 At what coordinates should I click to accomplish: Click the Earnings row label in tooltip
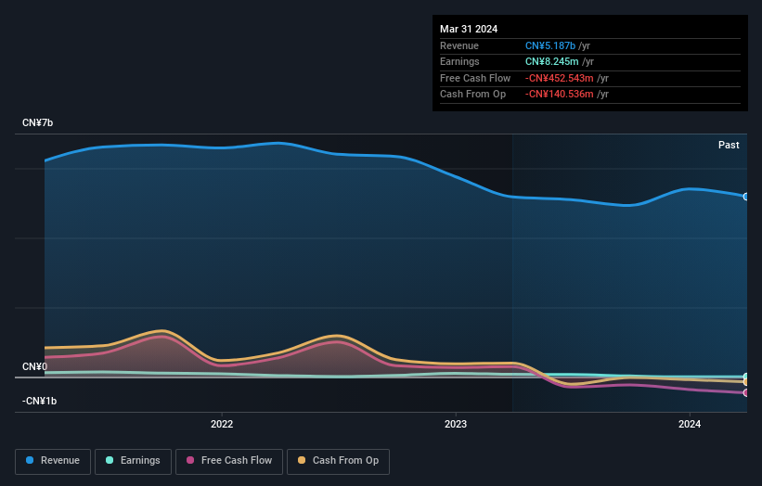click(x=459, y=61)
